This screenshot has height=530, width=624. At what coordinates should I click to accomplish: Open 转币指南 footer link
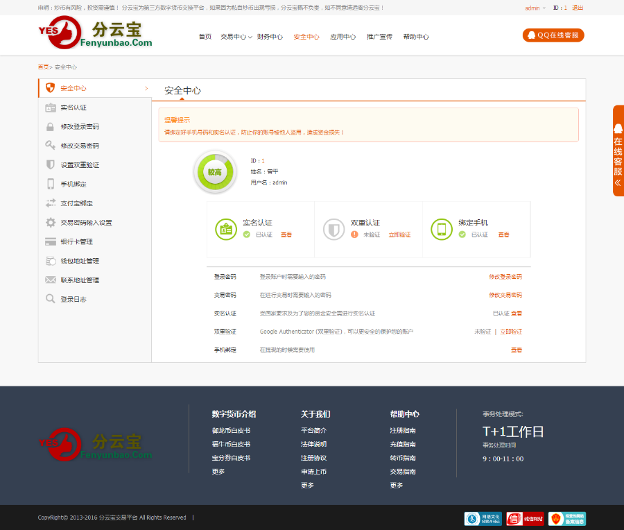(x=403, y=458)
